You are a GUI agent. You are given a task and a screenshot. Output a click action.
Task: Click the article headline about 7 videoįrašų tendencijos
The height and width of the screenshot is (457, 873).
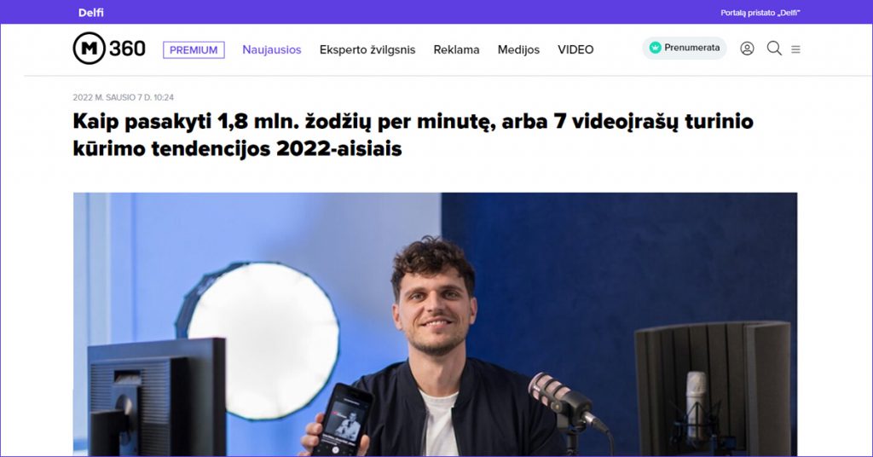pos(413,135)
